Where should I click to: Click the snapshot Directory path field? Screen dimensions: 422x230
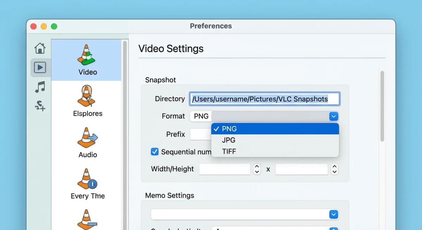pos(265,99)
